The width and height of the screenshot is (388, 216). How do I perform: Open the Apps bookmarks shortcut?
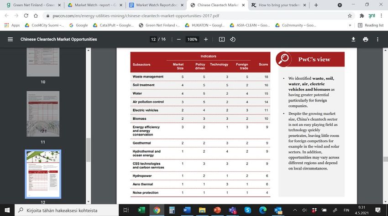(12, 25)
